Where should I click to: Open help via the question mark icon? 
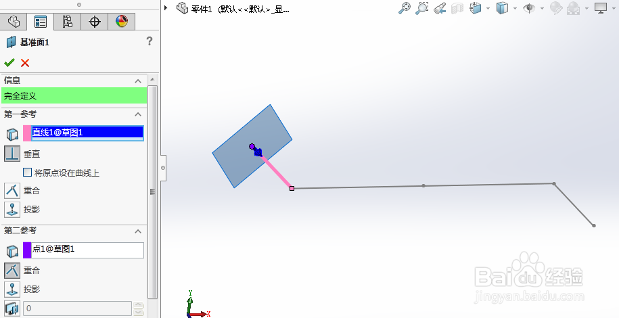click(150, 41)
